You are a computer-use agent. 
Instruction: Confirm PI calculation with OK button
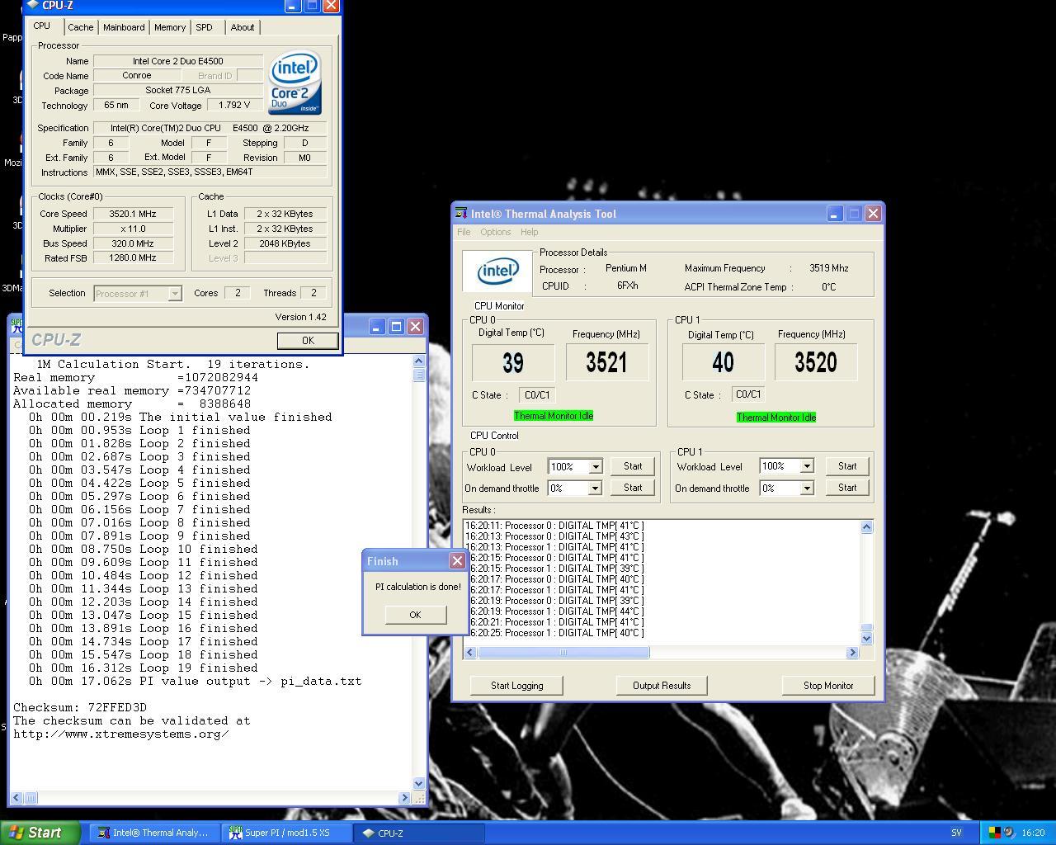415,615
